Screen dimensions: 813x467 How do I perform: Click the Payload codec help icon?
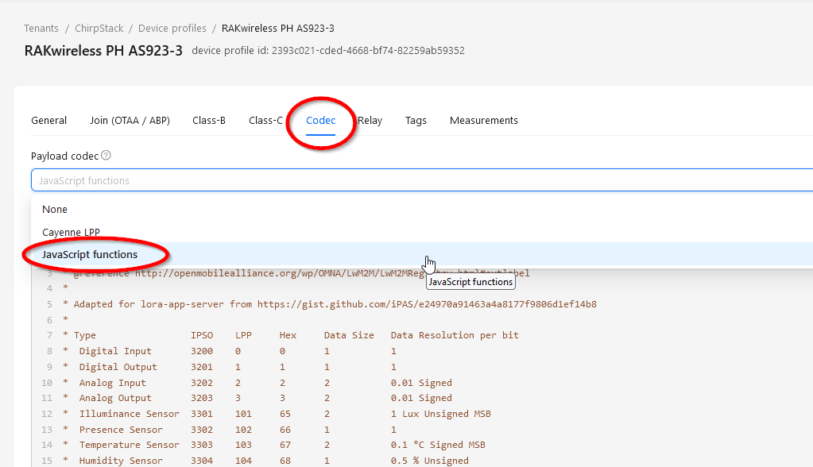[x=106, y=156]
